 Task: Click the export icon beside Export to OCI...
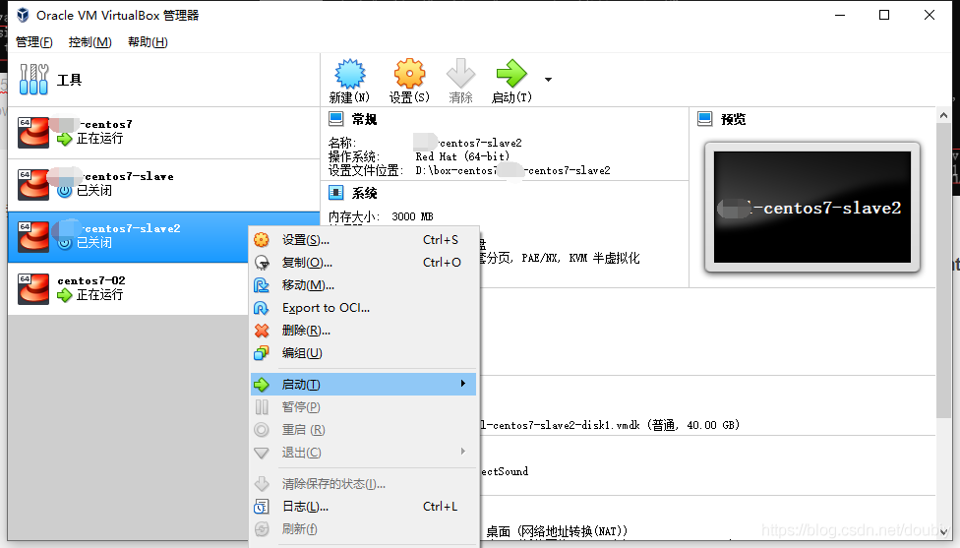tap(262, 308)
